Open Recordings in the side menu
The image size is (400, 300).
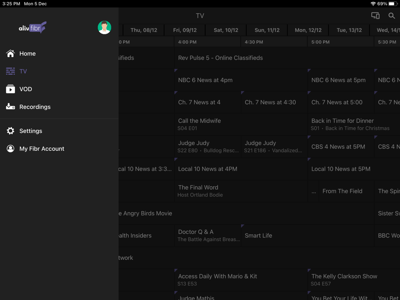click(59, 107)
